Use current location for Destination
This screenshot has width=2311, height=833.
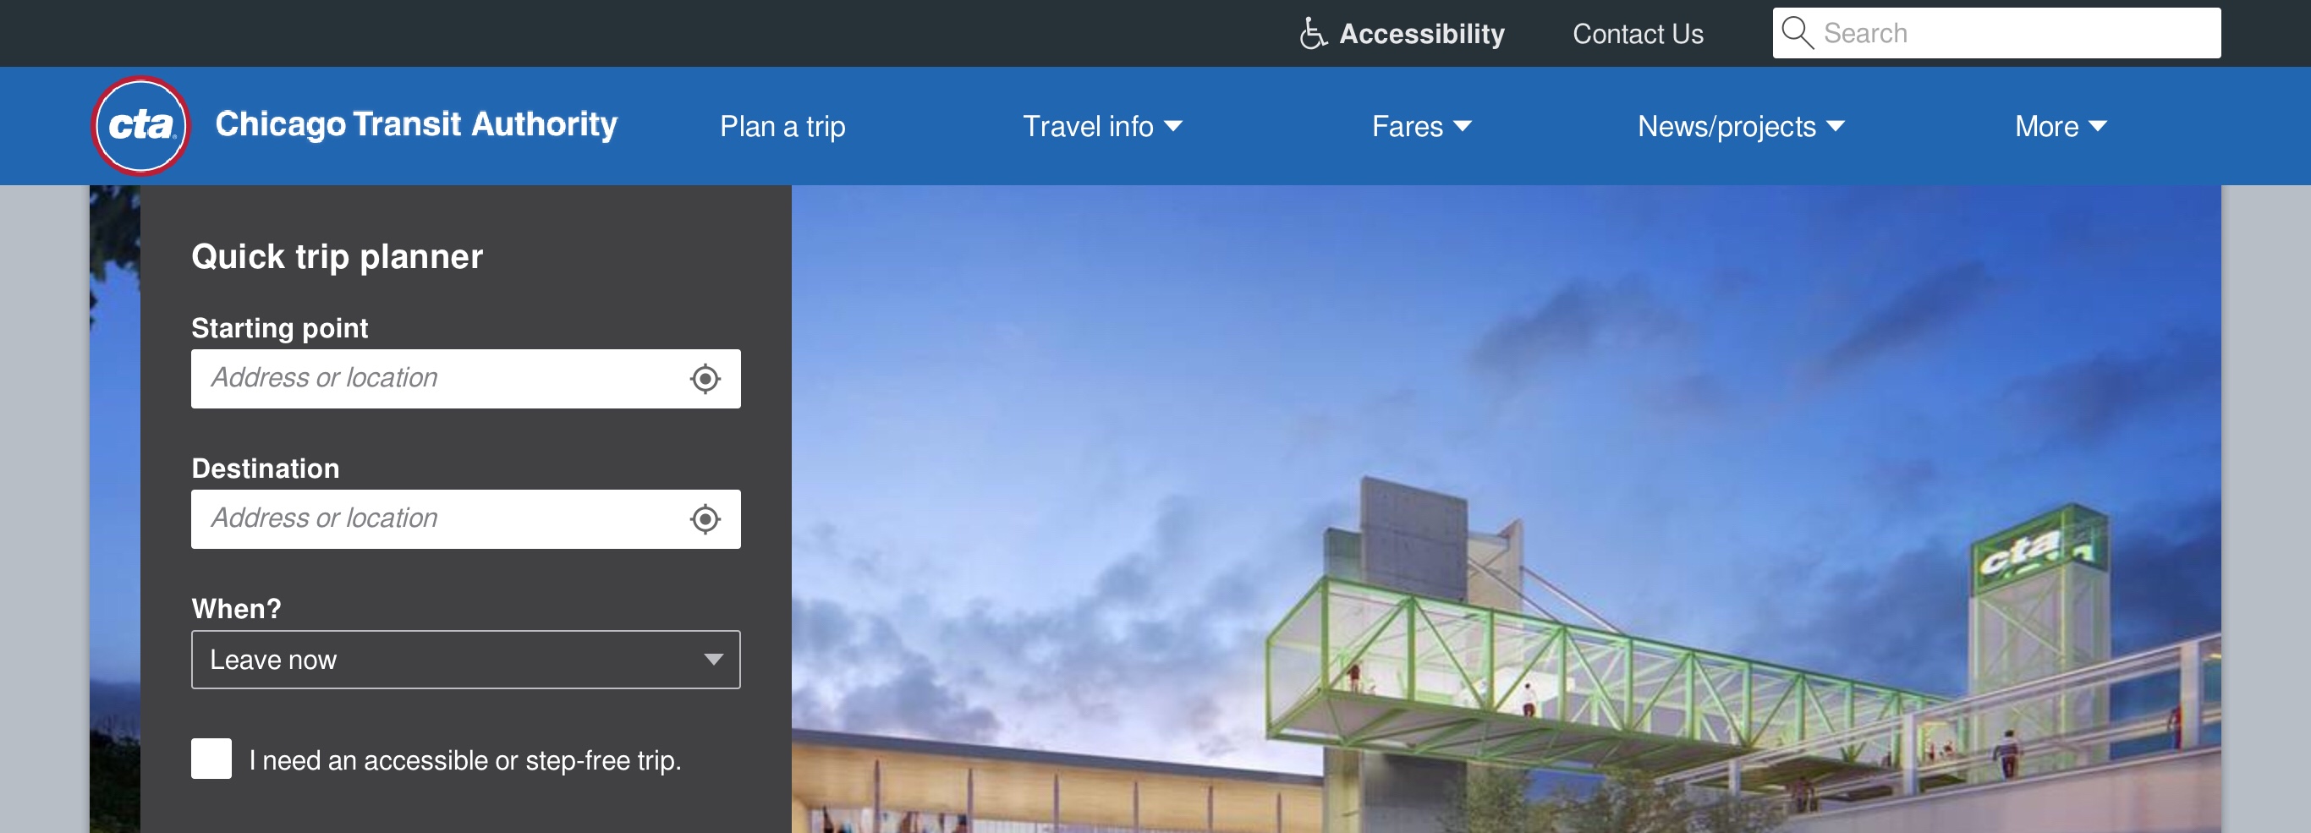(705, 519)
